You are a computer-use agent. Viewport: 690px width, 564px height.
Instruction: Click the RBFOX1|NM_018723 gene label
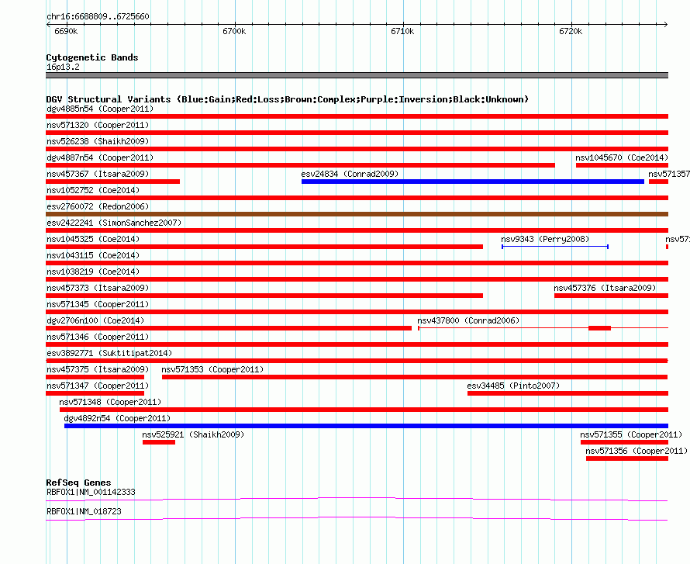click(x=84, y=511)
